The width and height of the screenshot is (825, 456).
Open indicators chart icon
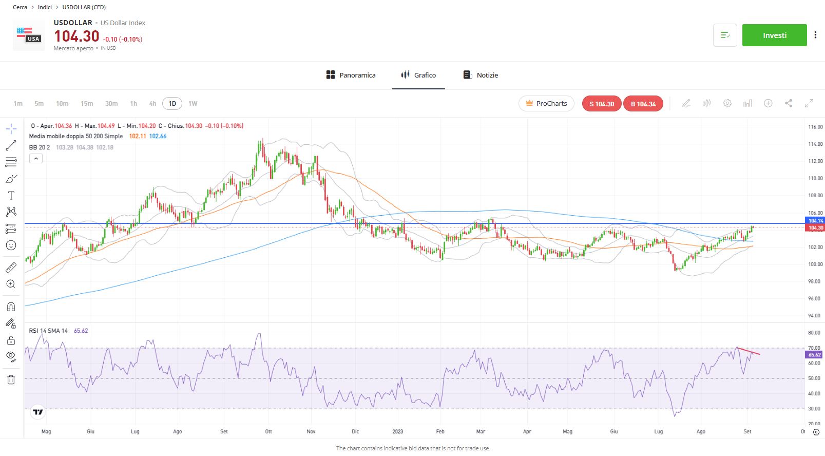point(747,103)
